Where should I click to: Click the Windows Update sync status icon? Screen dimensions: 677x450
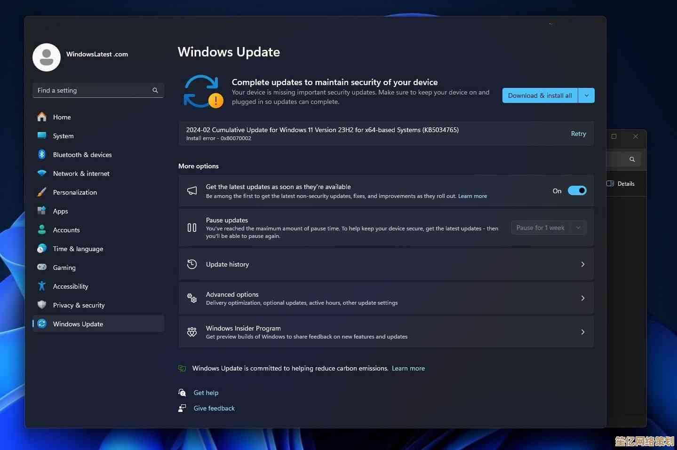click(203, 91)
